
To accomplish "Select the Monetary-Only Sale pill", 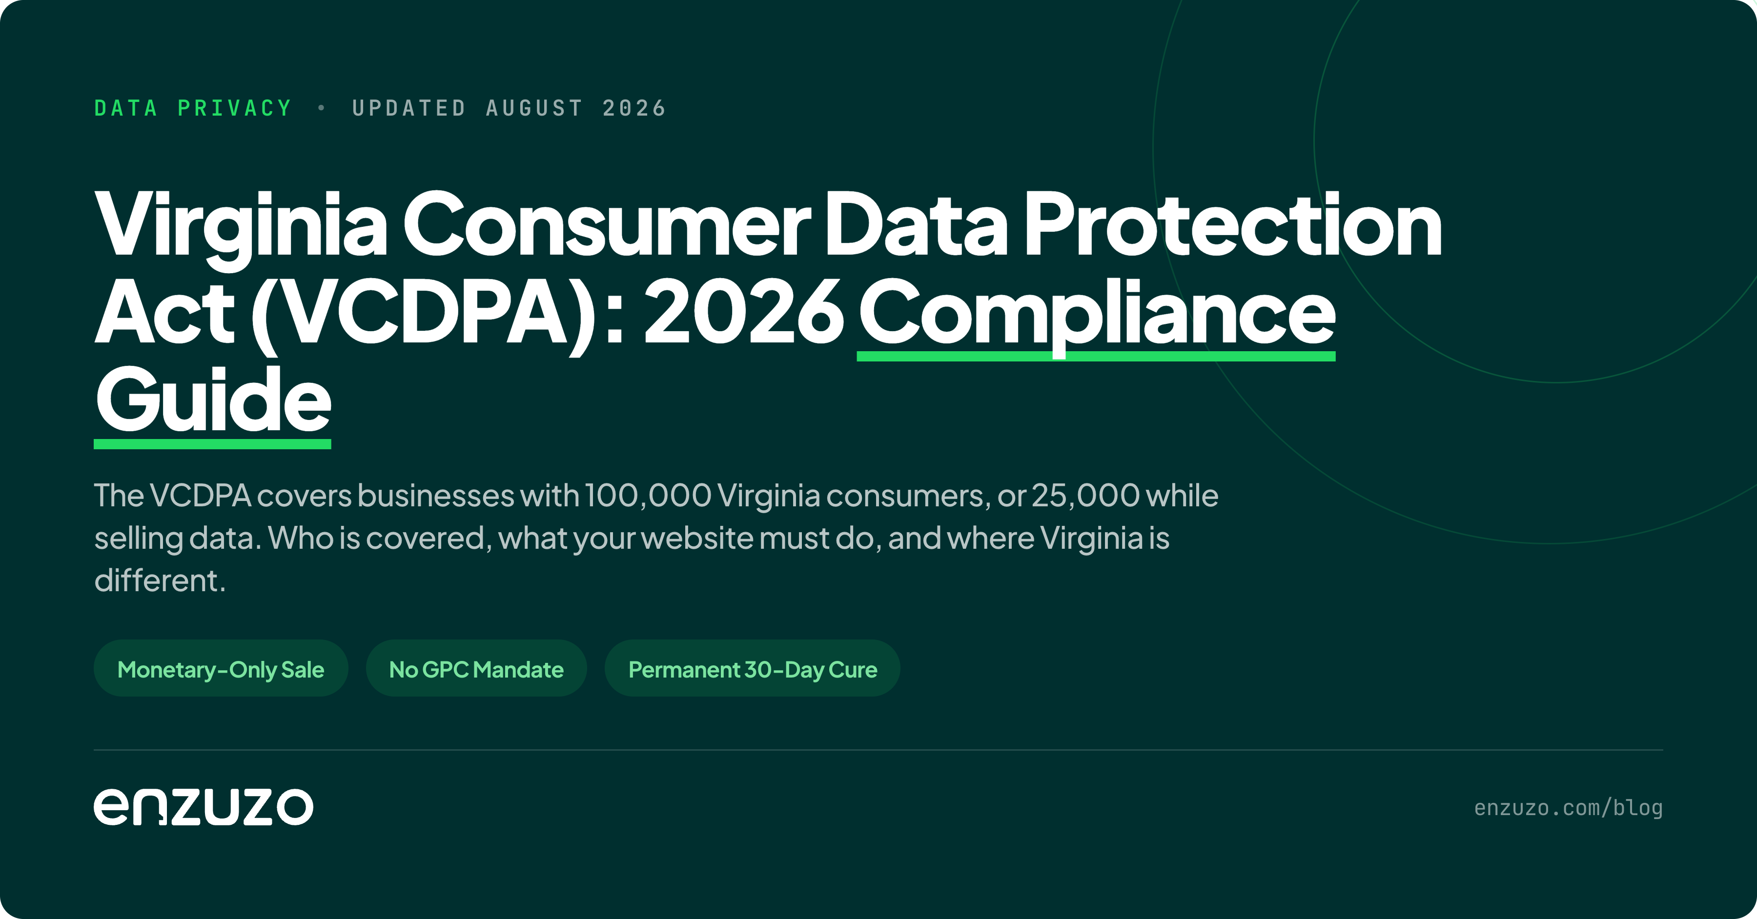I will [x=221, y=668].
